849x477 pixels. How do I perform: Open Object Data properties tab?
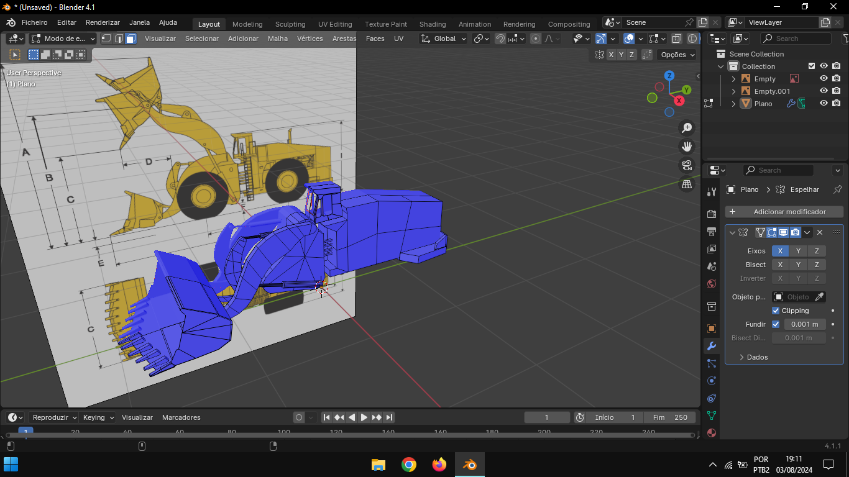(x=712, y=416)
